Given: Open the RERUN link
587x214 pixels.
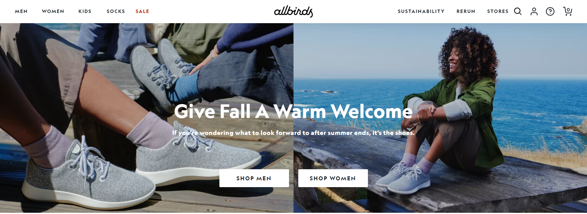Looking at the screenshot, I should point(466,11).
